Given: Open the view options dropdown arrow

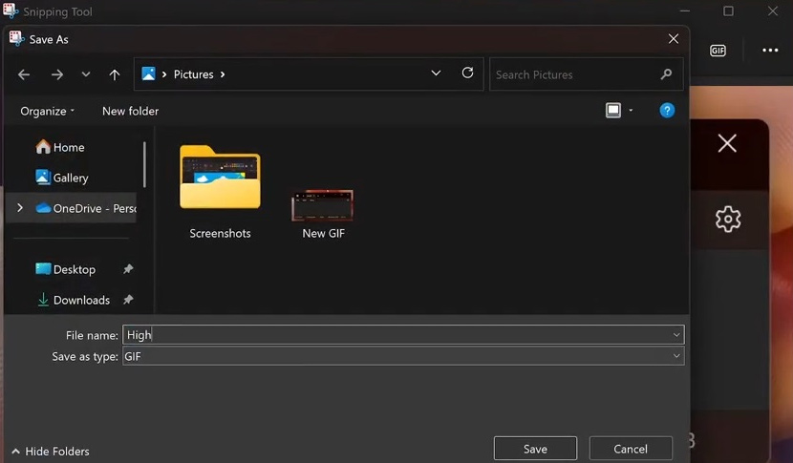Looking at the screenshot, I should point(631,110).
